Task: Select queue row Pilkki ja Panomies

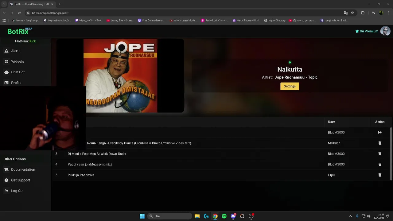Action: click(221, 175)
